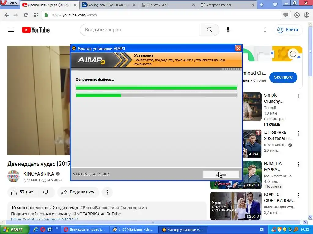Click the #мелодрама hashtag

[x=134, y=208]
